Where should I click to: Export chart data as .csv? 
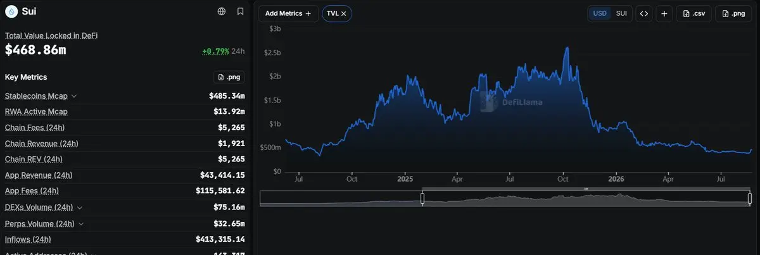[693, 13]
